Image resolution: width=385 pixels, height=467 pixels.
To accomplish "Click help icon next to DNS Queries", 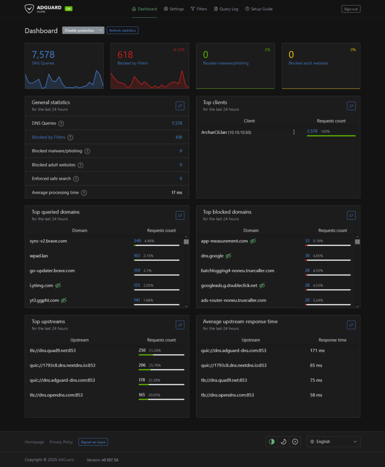I will point(61,124).
